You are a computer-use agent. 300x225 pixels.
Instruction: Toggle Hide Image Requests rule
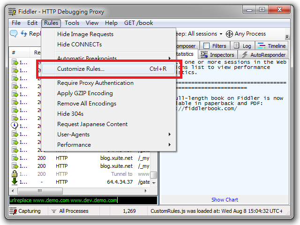click(x=108, y=34)
